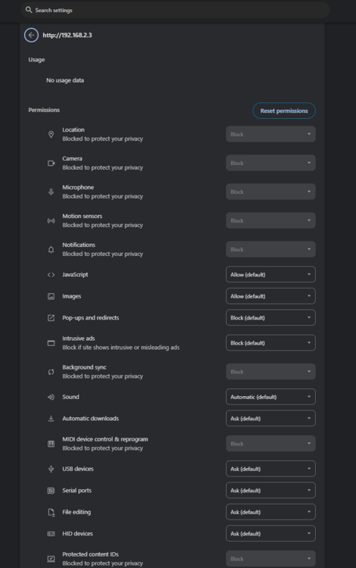The height and width of the screenshot is (568, 356).
Task: Click the Microphone permission icon
Action: tap(51, 192)
